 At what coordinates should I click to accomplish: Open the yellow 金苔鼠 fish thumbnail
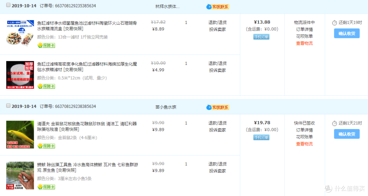(x=20, y=135)
